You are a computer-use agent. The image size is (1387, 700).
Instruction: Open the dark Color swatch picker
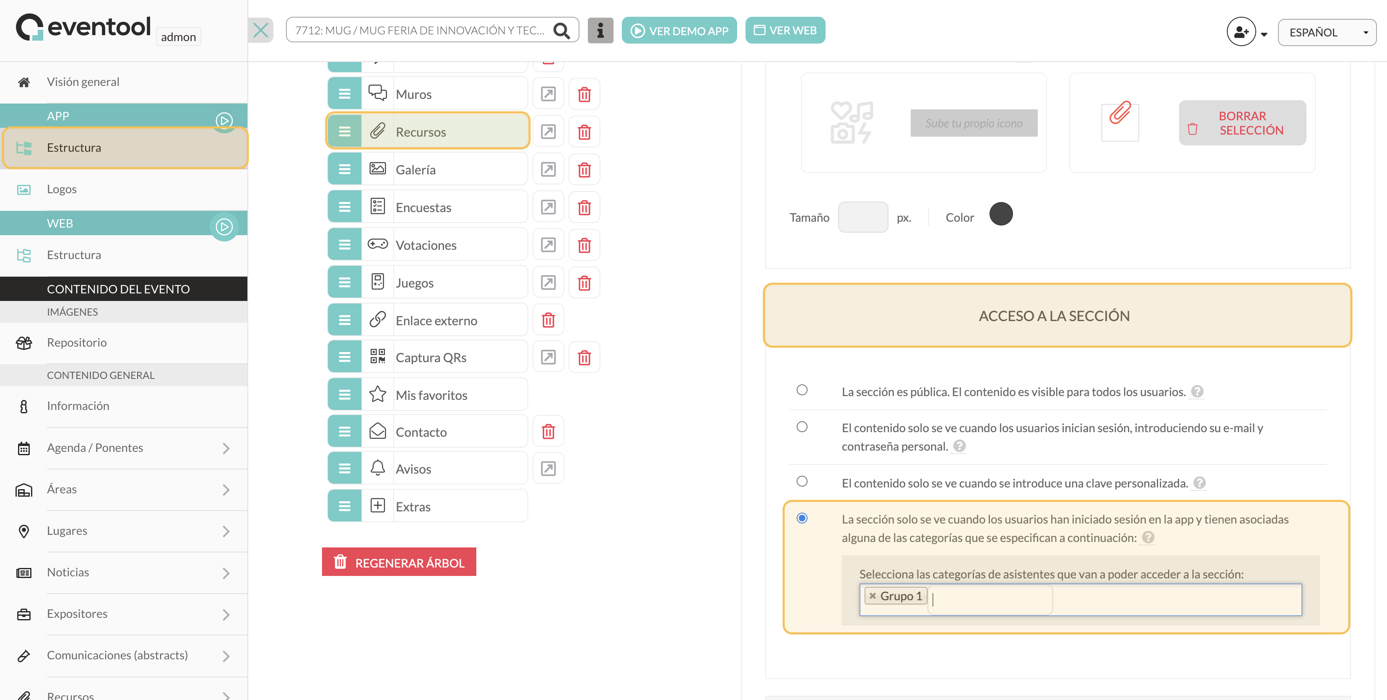tap(1001, 214)
